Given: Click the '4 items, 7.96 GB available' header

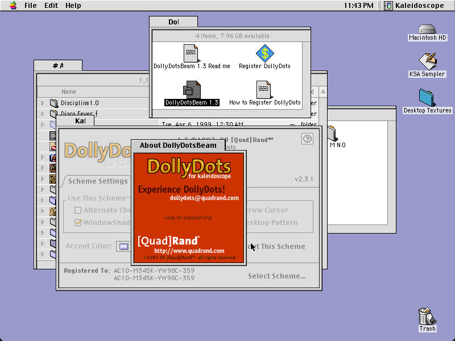Looking at the screenshot, I should pos(232,36).
